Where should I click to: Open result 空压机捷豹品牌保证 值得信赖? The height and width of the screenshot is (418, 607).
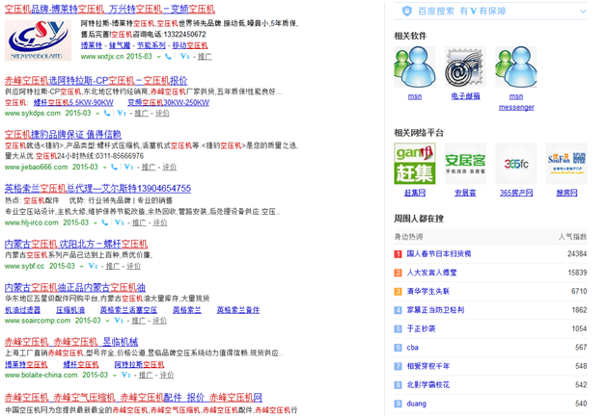tap(63, 135)
